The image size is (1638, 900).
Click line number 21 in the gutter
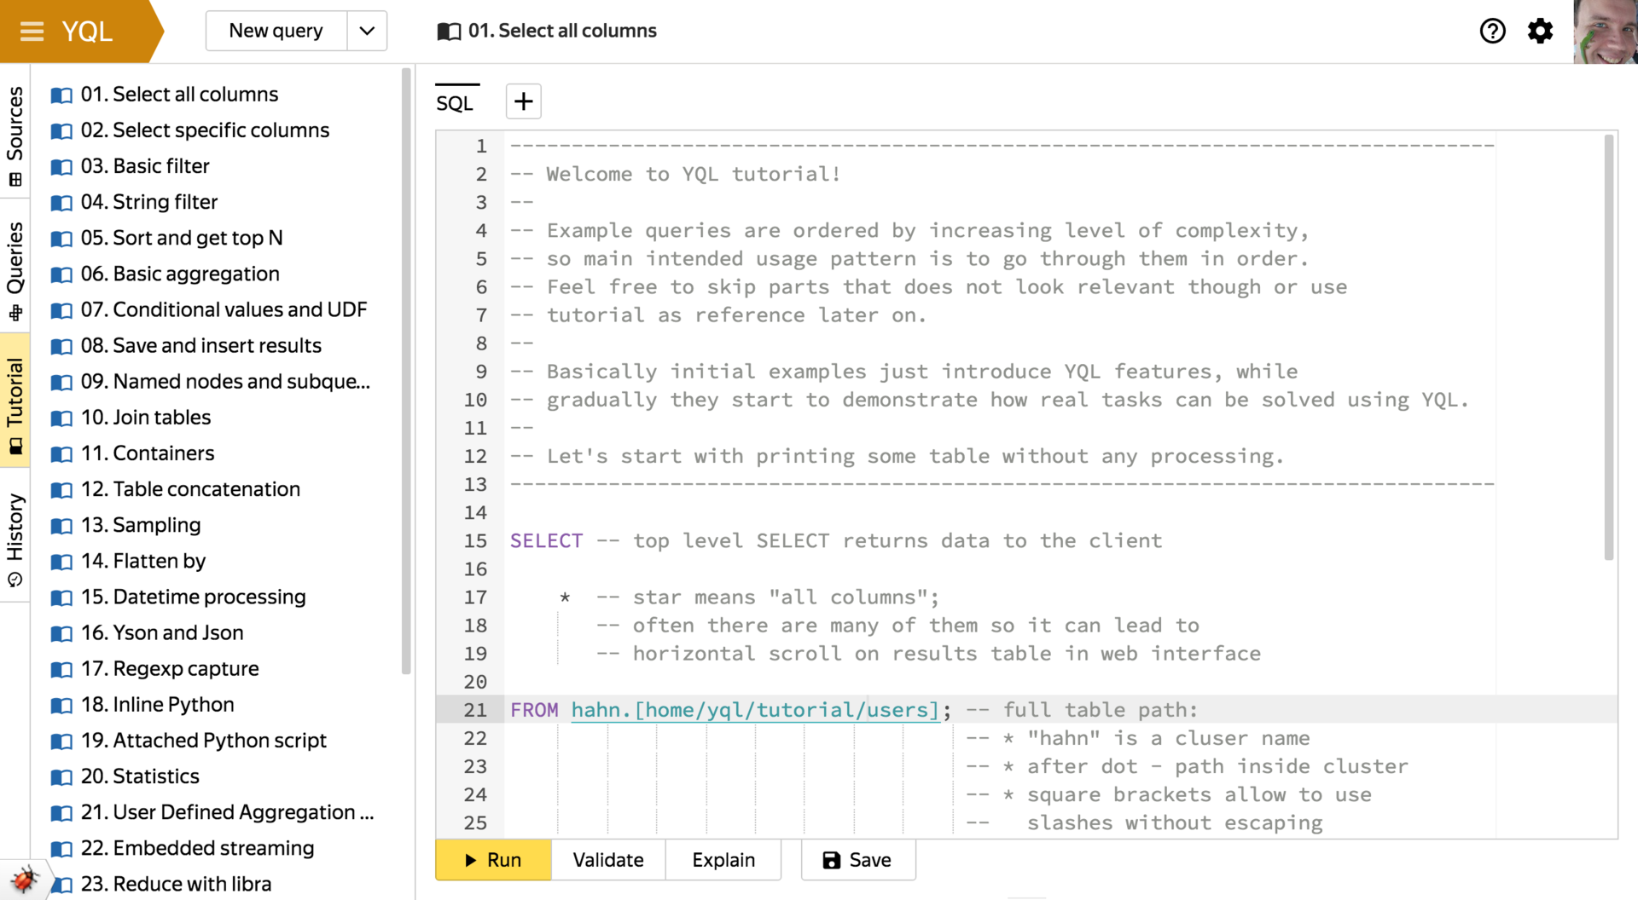coord(475,710)
